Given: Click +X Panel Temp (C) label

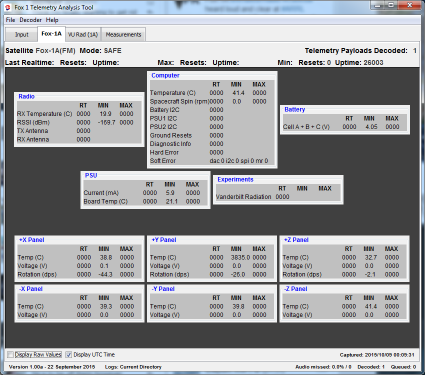Looking at the screenshot, I should (x=30, y=257).
